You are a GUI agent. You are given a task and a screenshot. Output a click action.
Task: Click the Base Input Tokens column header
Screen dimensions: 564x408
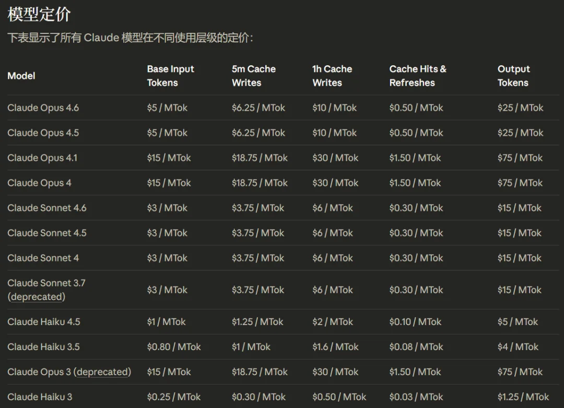click(170, 76)
